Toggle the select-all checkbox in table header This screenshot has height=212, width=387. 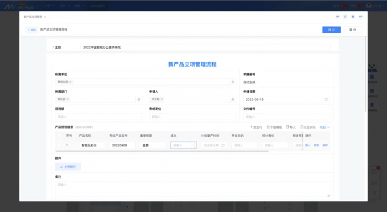tap(59, 135)
